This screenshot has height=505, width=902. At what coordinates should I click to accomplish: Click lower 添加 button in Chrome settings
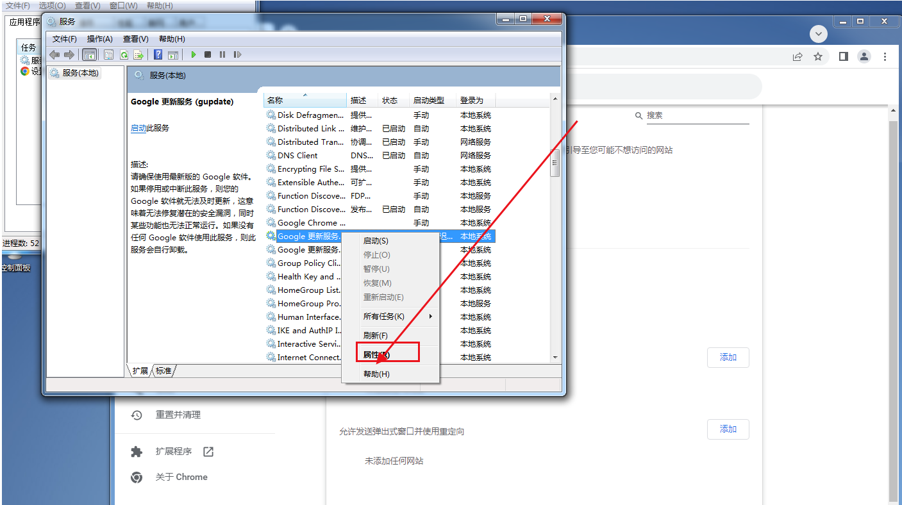(x=728, y=429)
